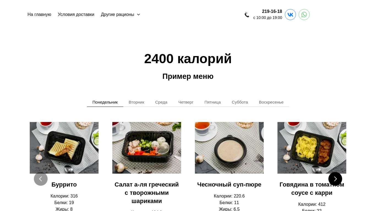This screenshot has height=211, width=376.
Task: Select the Понедельник tab
Action: pyautogui.click(x=105, y=102)
